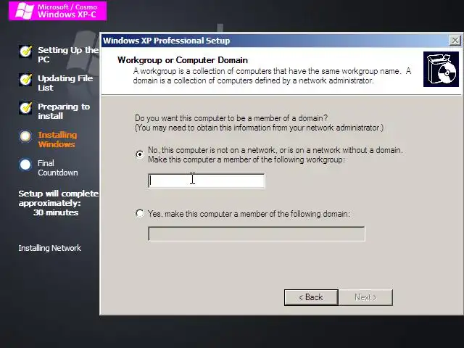This screenshot has height=348, width=464.
Task: Click the setup box and CD icon
Action: (x=441, y=70)
